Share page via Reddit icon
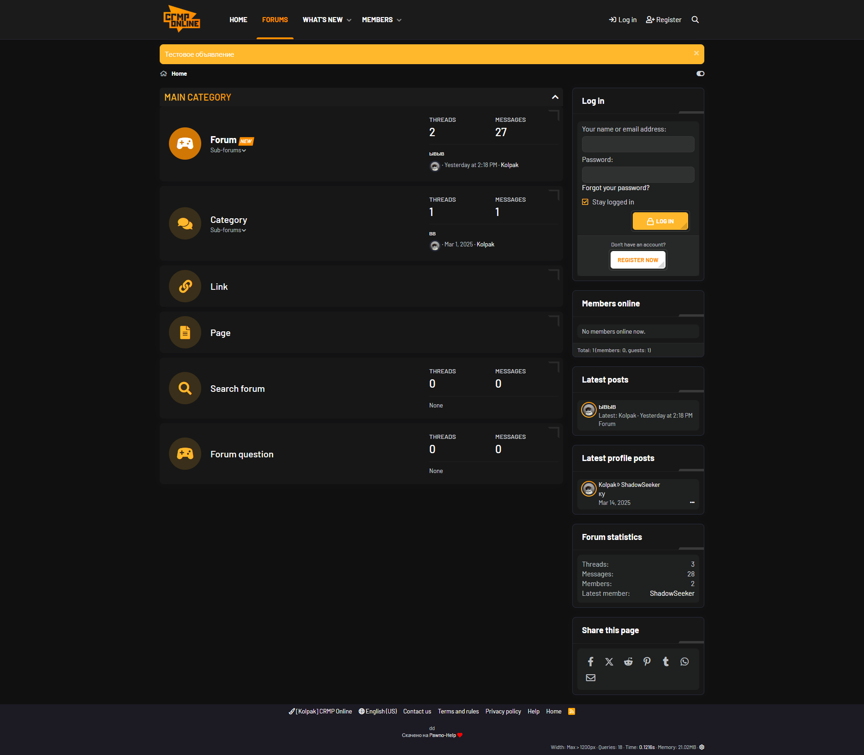The image size is (864, 755). tap(628, 662)
